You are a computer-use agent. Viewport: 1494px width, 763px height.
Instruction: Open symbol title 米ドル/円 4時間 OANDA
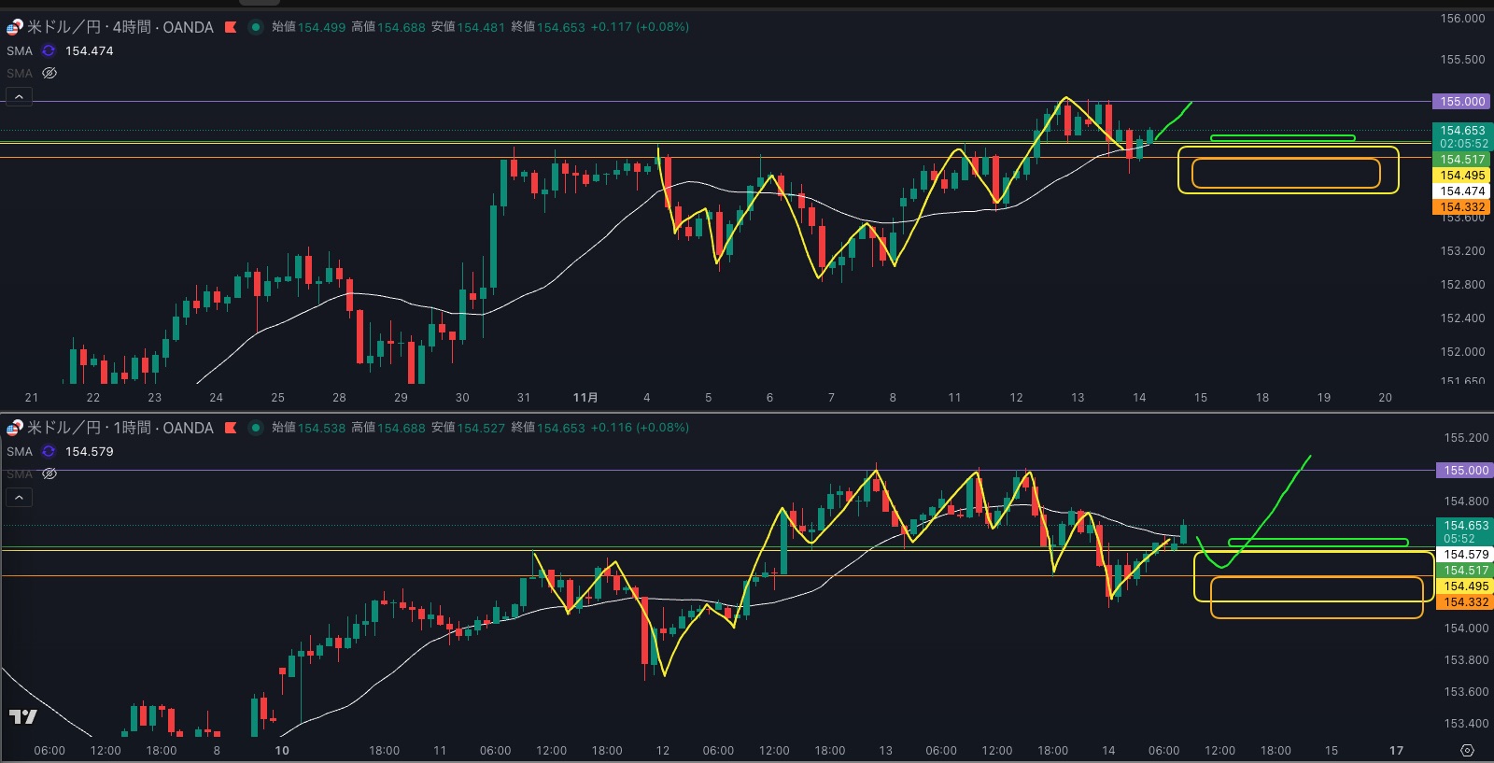(x=120, y=27)
